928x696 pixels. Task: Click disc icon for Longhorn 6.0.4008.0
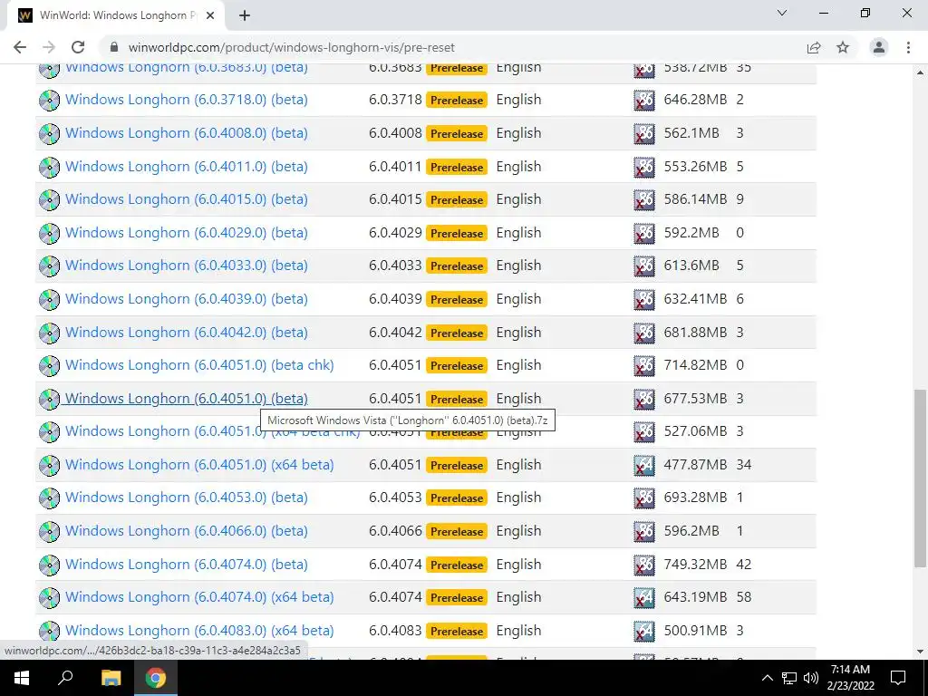coord(49,133)
